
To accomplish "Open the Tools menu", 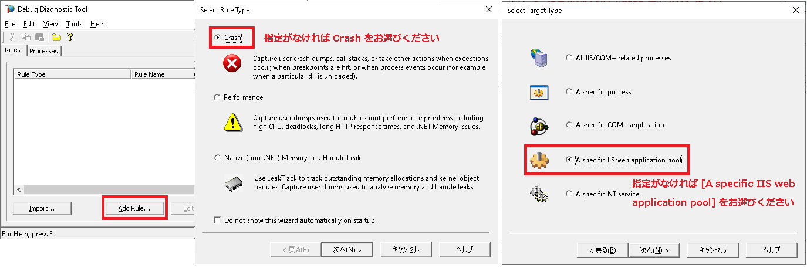I will pos(74,24).
